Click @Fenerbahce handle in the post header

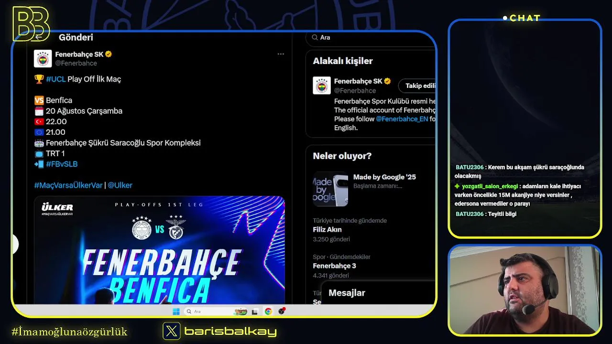click(76, 63)
